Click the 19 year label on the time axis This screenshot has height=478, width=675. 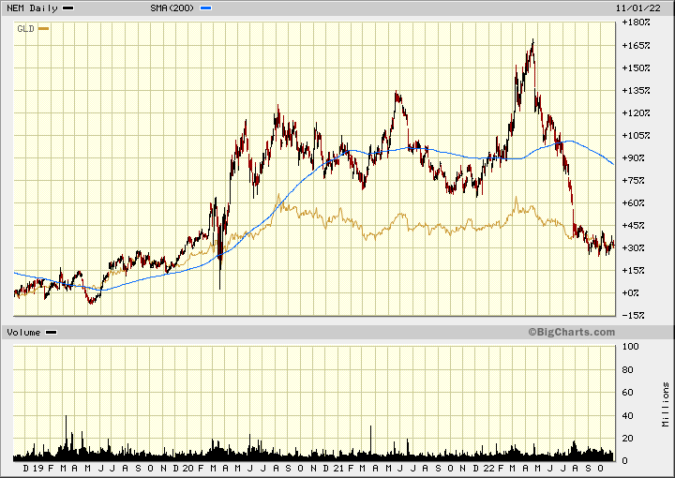click(x=38, y=468)
